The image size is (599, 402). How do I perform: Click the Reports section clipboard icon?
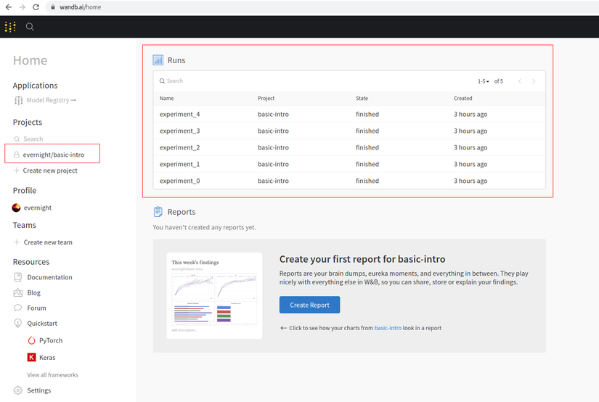point(158,211)
